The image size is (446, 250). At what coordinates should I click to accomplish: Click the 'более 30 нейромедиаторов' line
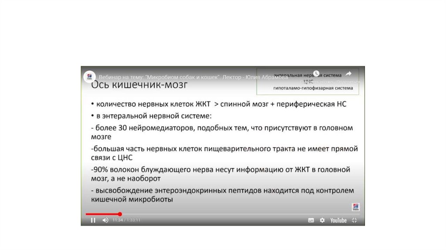click(222, 132)
